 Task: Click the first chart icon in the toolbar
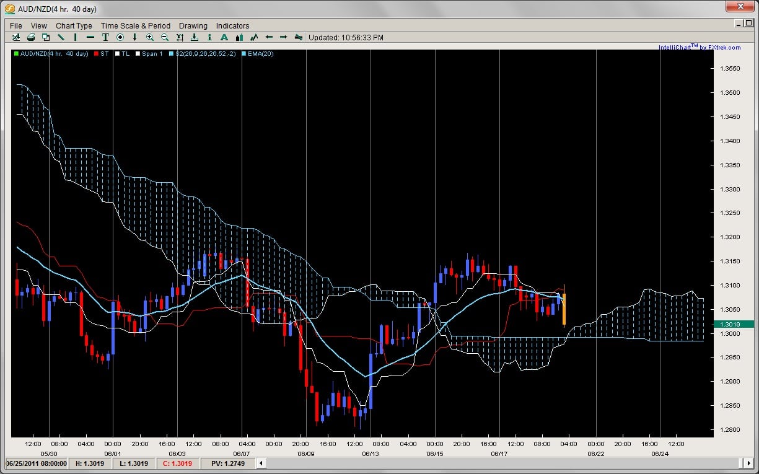(x=16, y=37)
